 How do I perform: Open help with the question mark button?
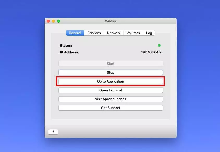pos(53,132)
